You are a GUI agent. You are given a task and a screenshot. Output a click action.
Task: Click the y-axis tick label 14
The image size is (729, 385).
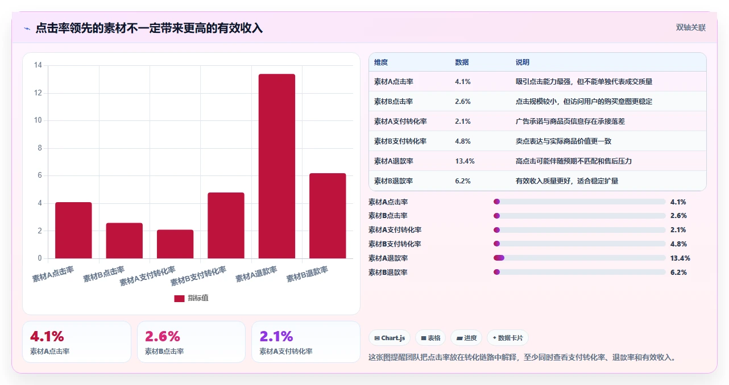tap(38, 65)
